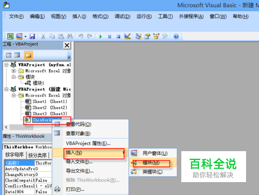The width and height of the screenshot is (259, 195).
Task: Select Sheet2 (Sheet2) in tree
Action: click(x=50, y=108)
